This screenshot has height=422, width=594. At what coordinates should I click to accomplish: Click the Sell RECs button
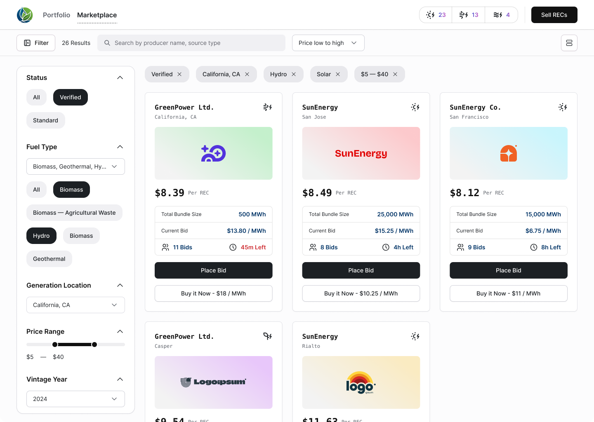click(x=554, y=15)
